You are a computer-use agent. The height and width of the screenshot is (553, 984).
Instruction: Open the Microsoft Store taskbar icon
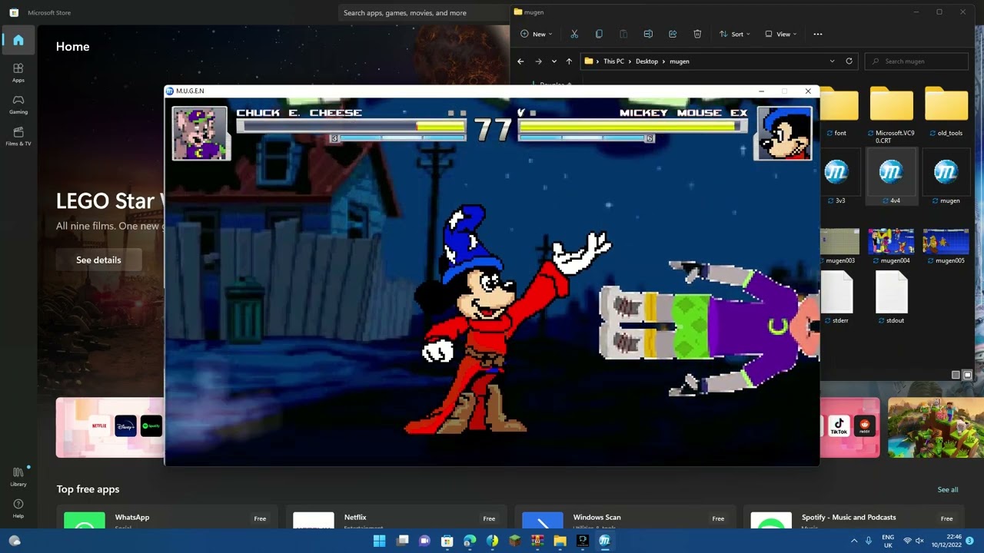pos(447,541)
